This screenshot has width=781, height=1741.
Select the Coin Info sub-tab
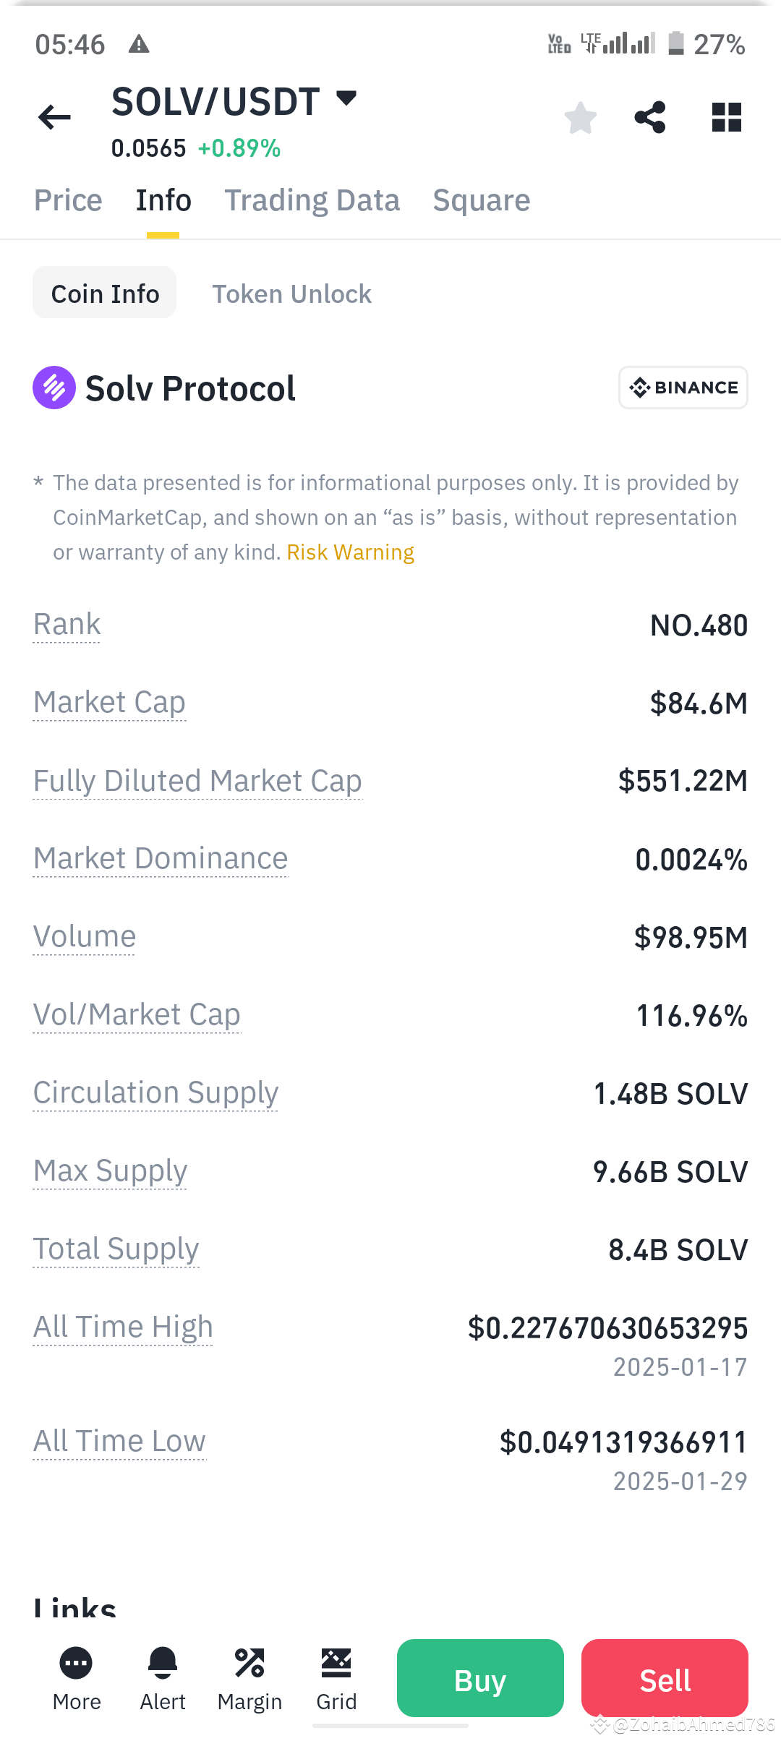pos(105,294)
